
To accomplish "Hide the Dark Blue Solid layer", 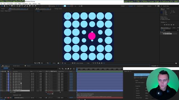I will point(1,97).
